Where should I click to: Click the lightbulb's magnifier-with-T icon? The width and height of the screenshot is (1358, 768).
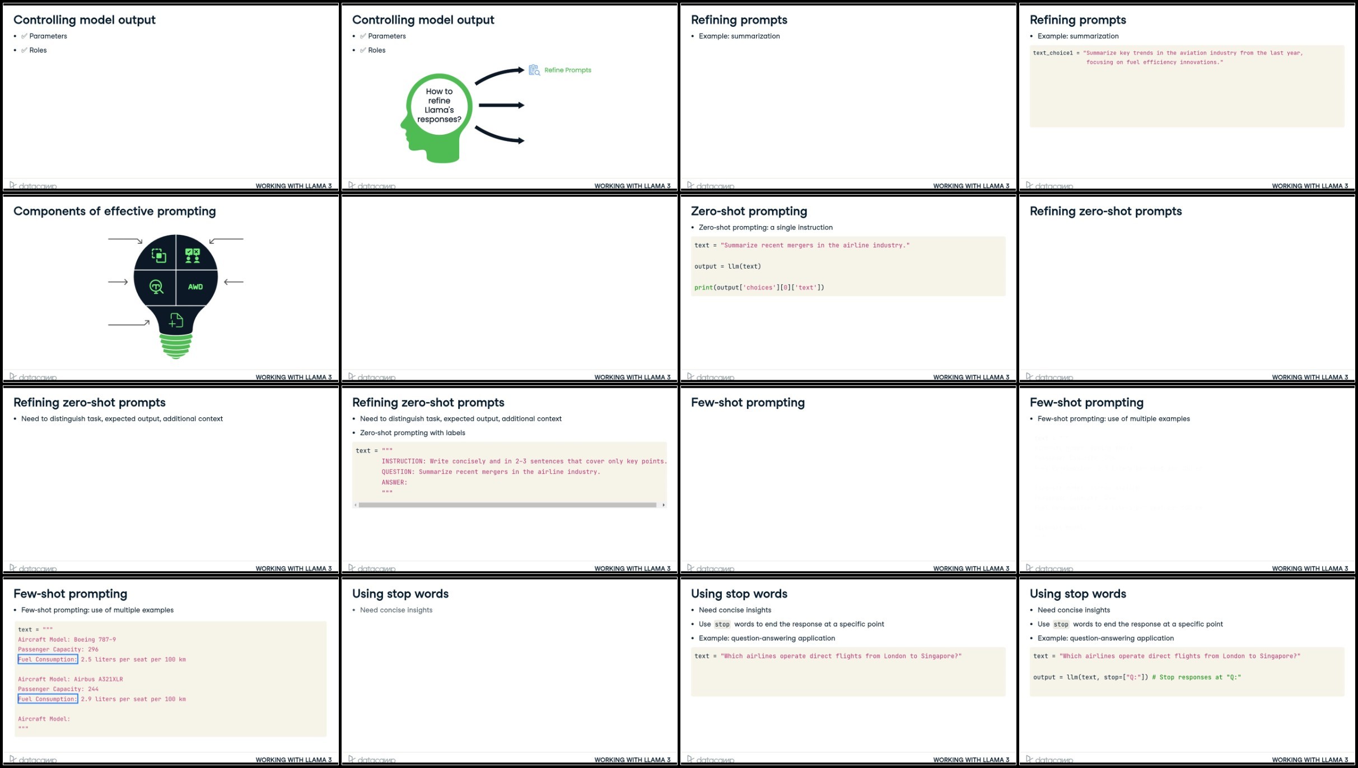tap(156, 287)
